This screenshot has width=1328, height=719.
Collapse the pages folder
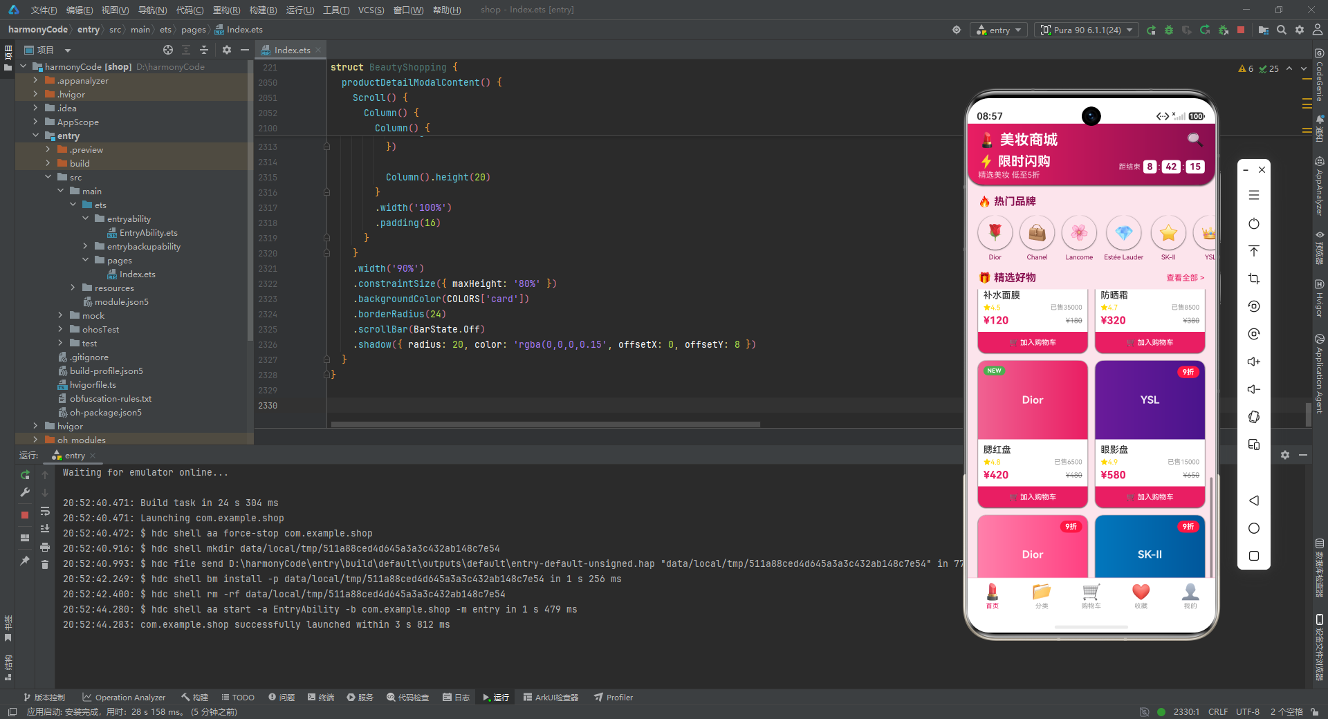click(85, 260)
